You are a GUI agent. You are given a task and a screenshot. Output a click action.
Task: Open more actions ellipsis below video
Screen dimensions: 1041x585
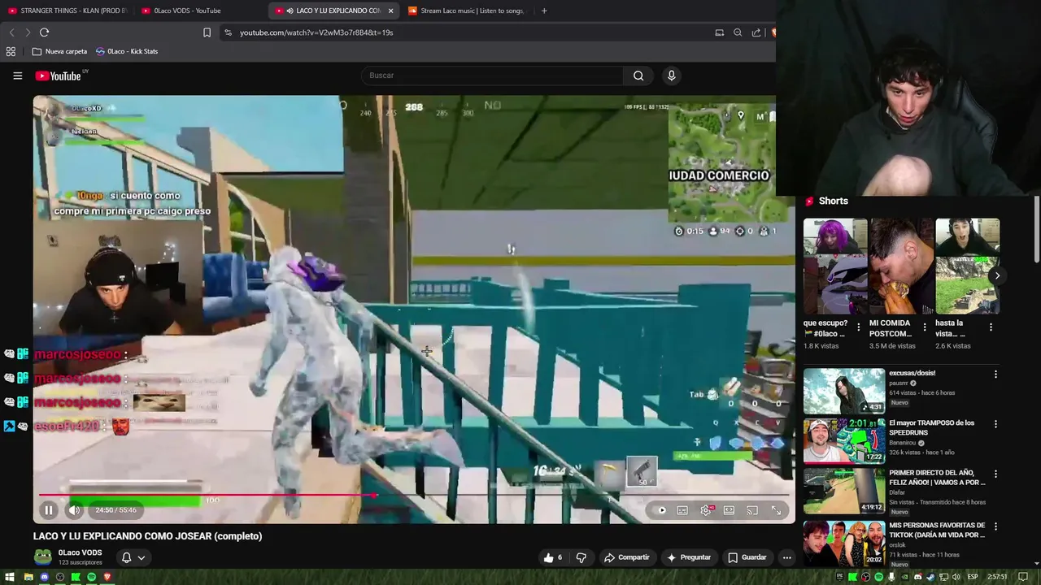point(786,557)
